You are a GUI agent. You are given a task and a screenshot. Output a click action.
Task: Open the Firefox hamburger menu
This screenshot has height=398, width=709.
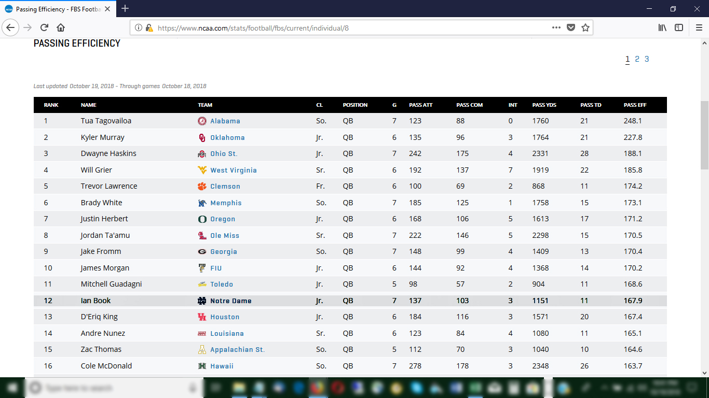tap(699, 28)
